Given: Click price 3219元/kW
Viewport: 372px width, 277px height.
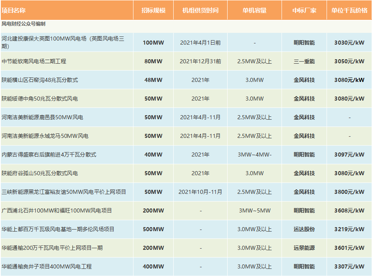Looking at the screenshot, I should [349, 229].
